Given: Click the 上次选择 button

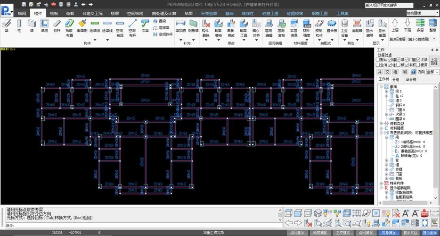Looking at the screenshot, I should coord(434,62).
